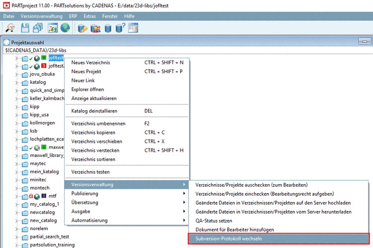Screen dimensions: 373x248
Task: Open the Extras menu
Action: [90, 16]
